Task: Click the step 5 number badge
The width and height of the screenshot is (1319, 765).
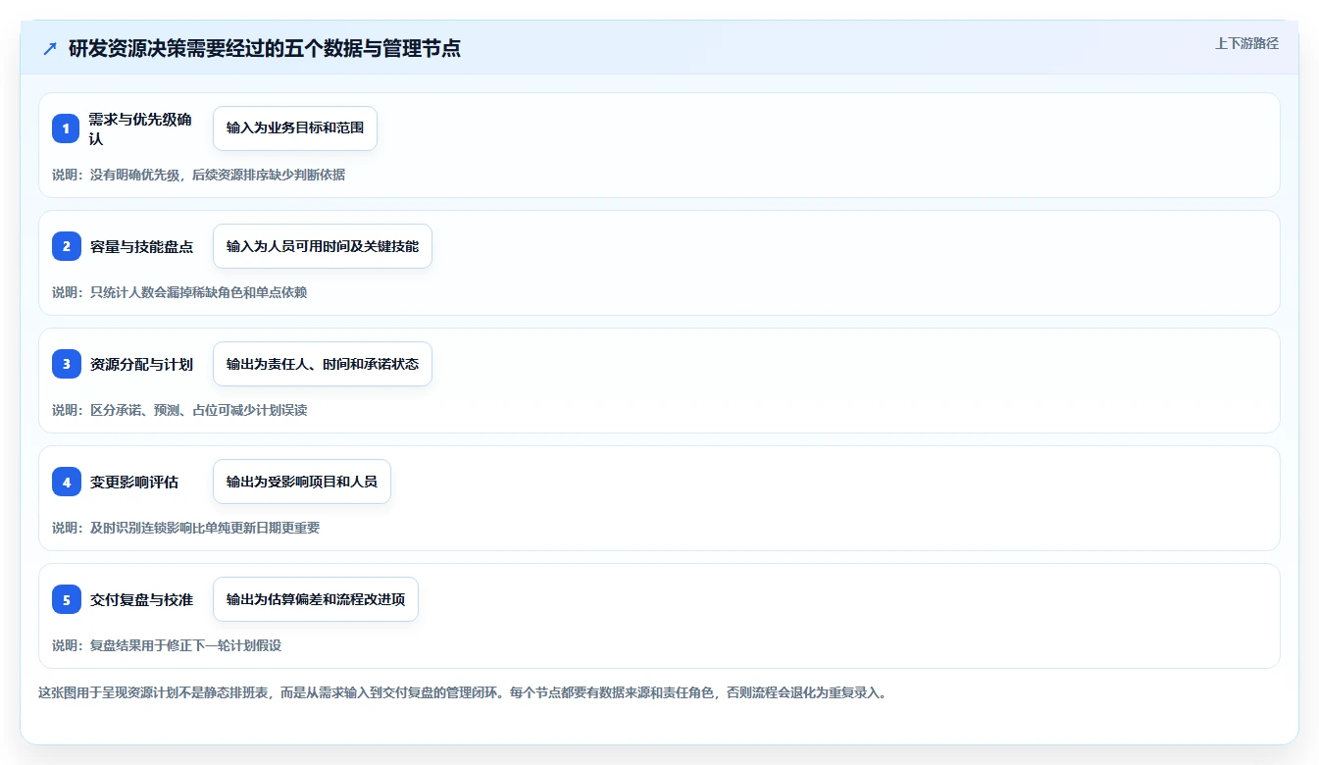Action: coord(67,599)
